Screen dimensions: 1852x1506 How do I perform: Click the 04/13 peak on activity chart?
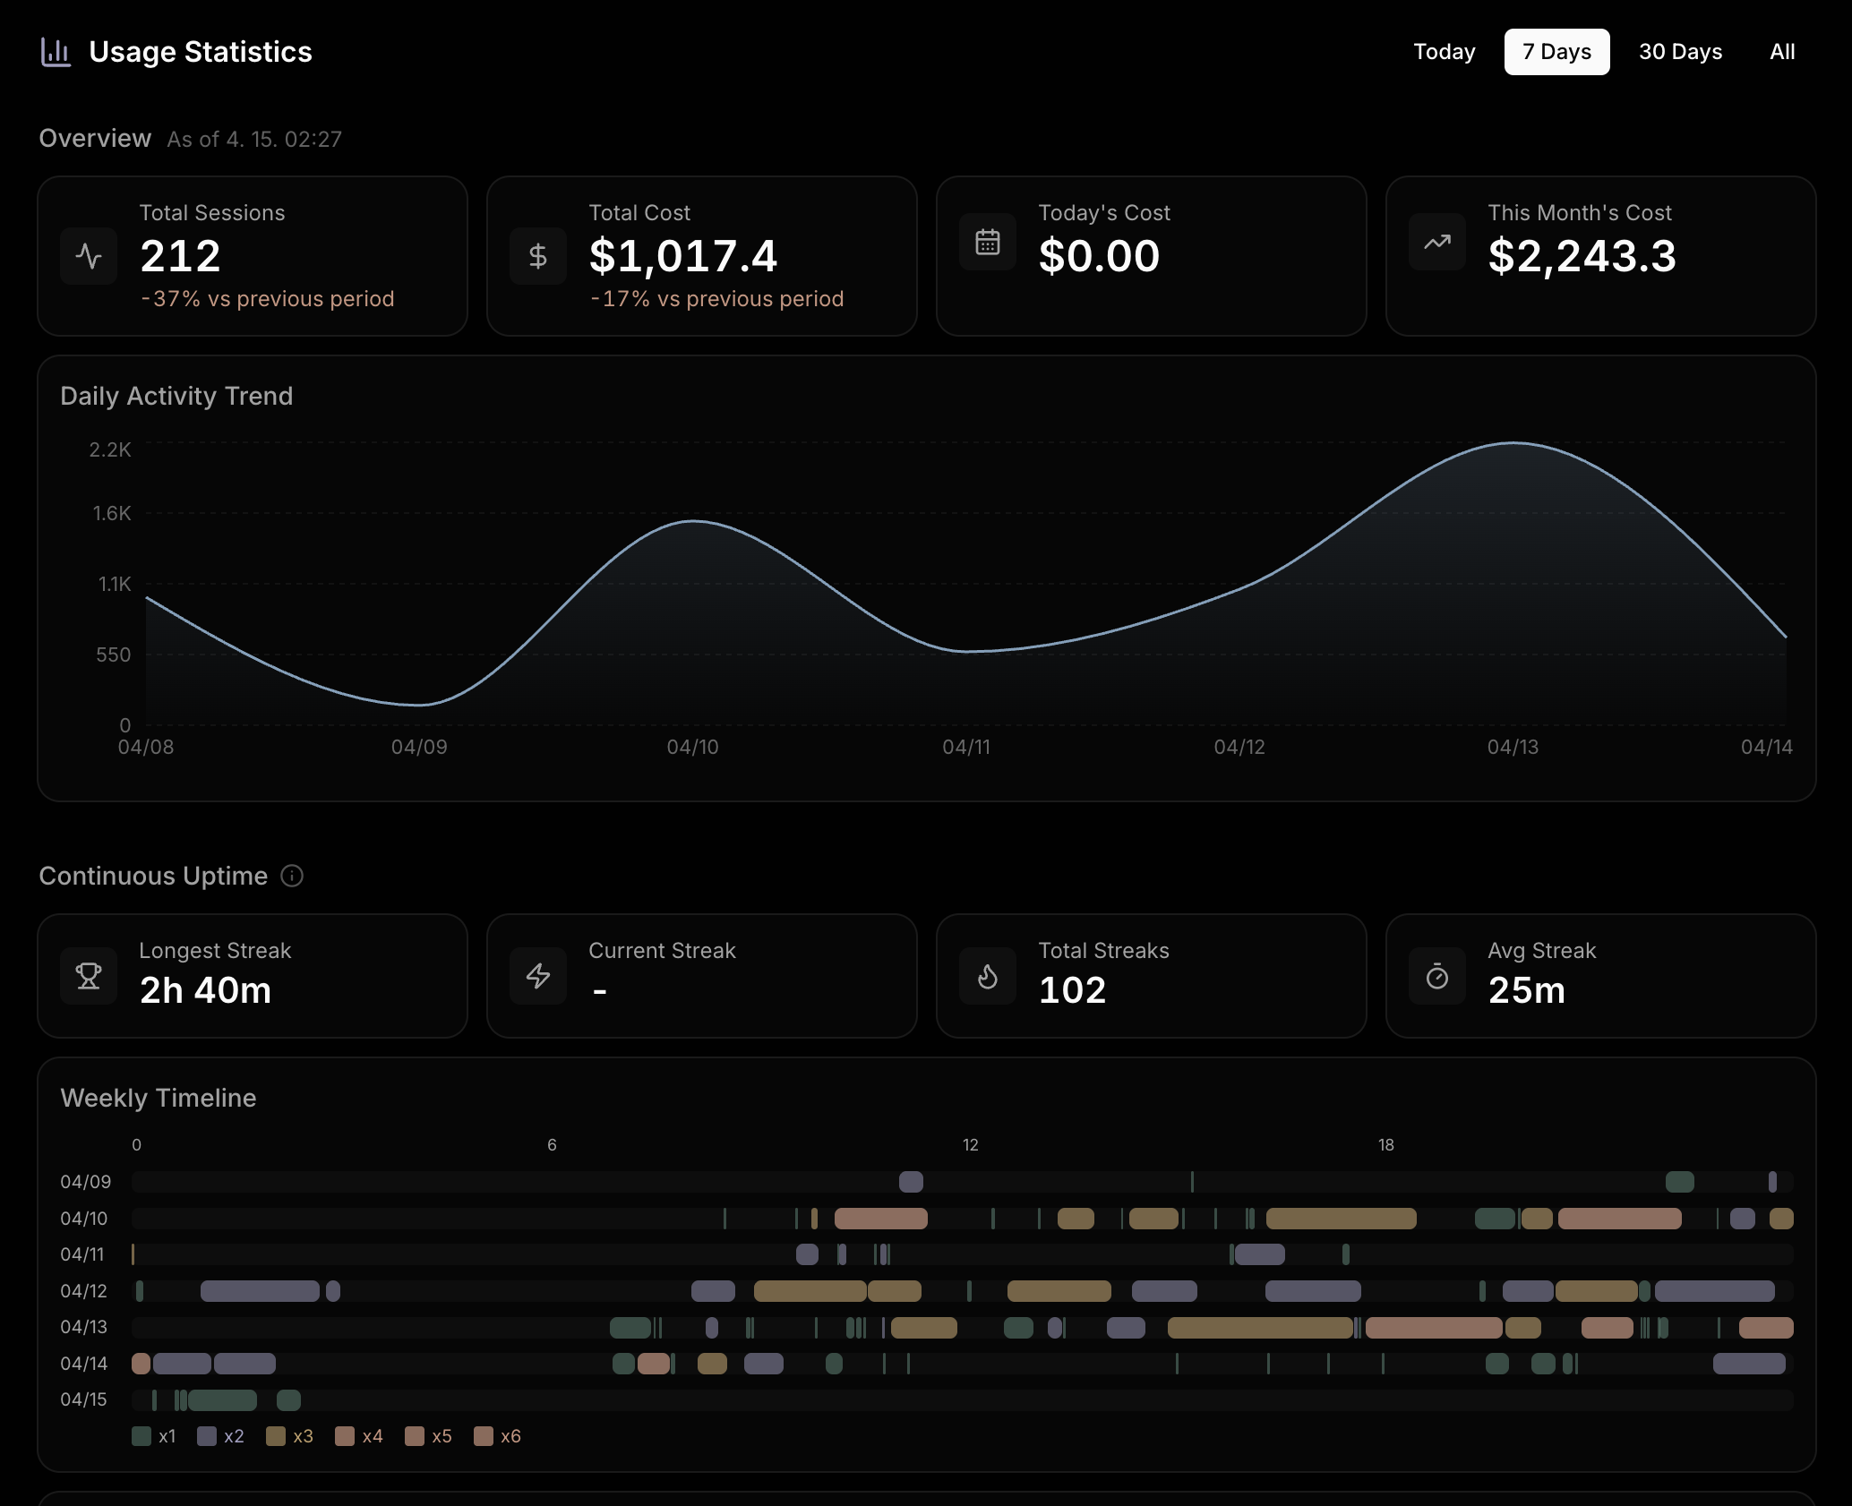1513,443
